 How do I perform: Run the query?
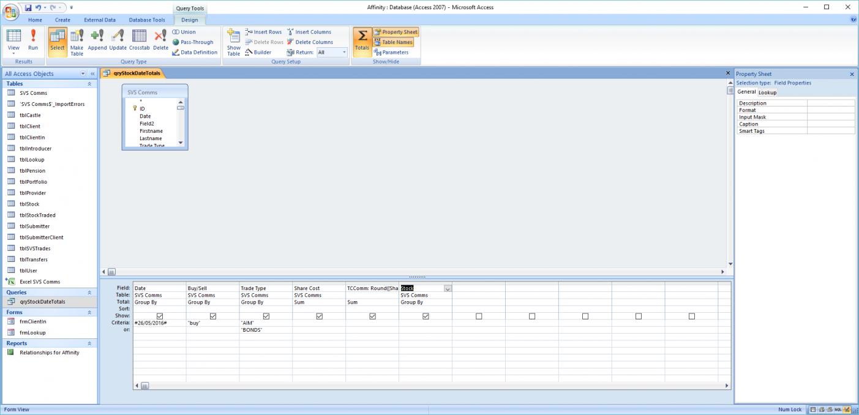33,40
